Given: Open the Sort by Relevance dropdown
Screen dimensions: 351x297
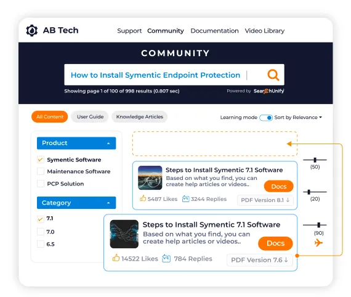Looking at the screenshot, I should (x=298, y=117).
